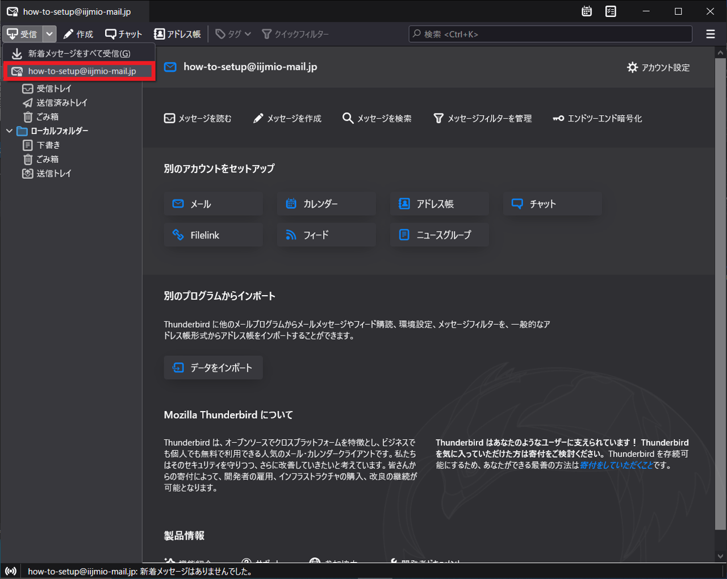
Task: Set up a チャット account
Action: pos(553,204)
